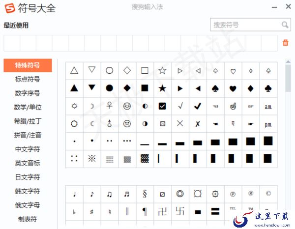295x229 pixels.
Task: Select the 拼音/注音 category
Action: click(x=28, y=135)
